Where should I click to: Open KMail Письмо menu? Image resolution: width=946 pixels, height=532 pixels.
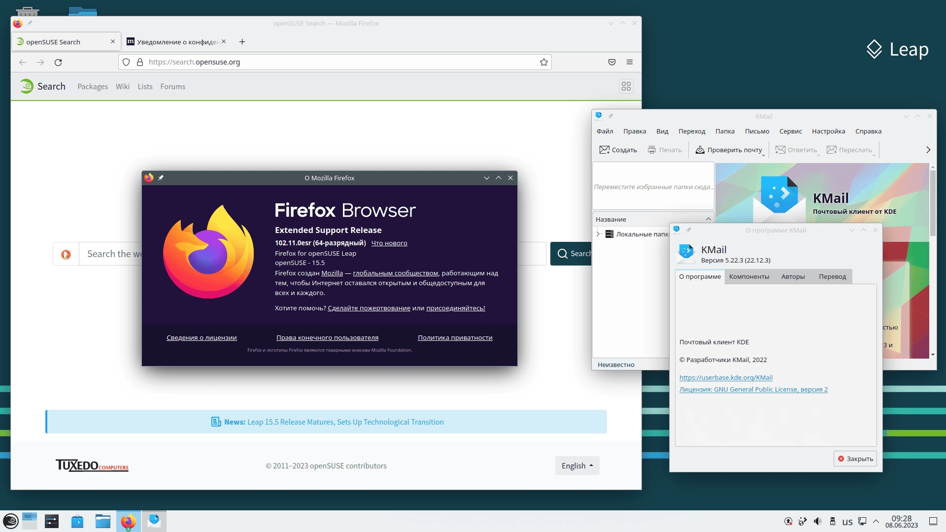coord(757,131)
